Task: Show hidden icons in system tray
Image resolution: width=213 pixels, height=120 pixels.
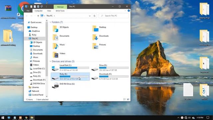Action: pyautogui.click(x=178, y=118)
